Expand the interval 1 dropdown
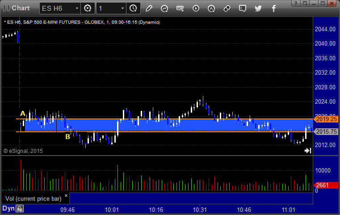The image size is (340, 215). pyautogui.click(x=122, y=8)
